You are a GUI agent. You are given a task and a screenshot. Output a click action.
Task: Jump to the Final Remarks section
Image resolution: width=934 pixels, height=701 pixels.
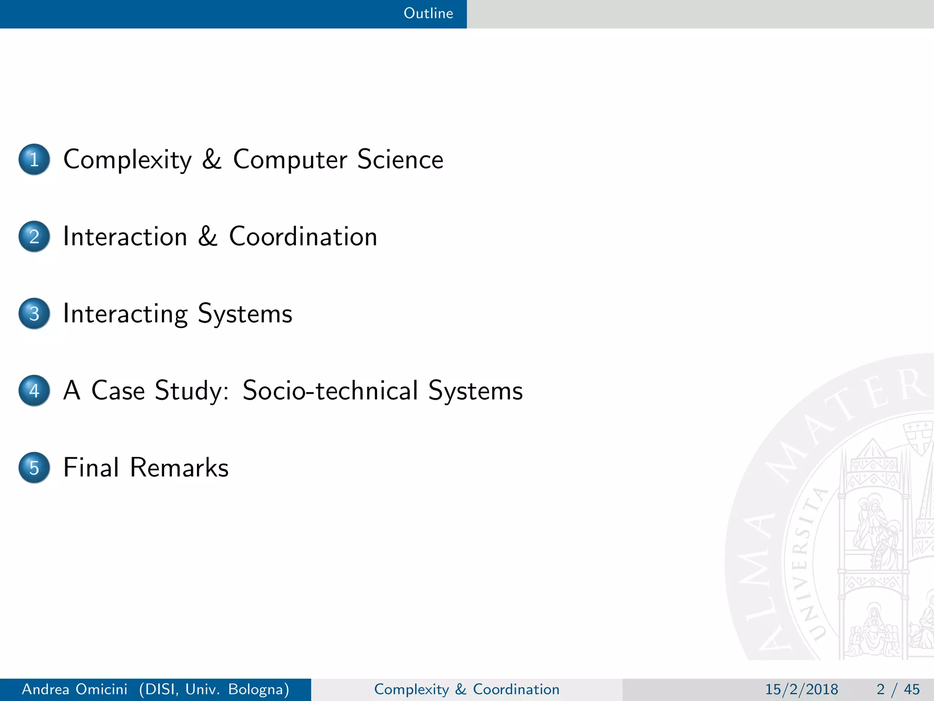(145, 468)
